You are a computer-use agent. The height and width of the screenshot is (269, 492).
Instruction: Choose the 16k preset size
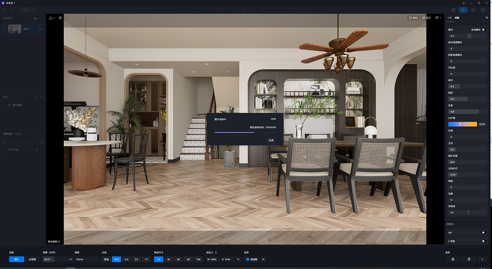(198, 259)
